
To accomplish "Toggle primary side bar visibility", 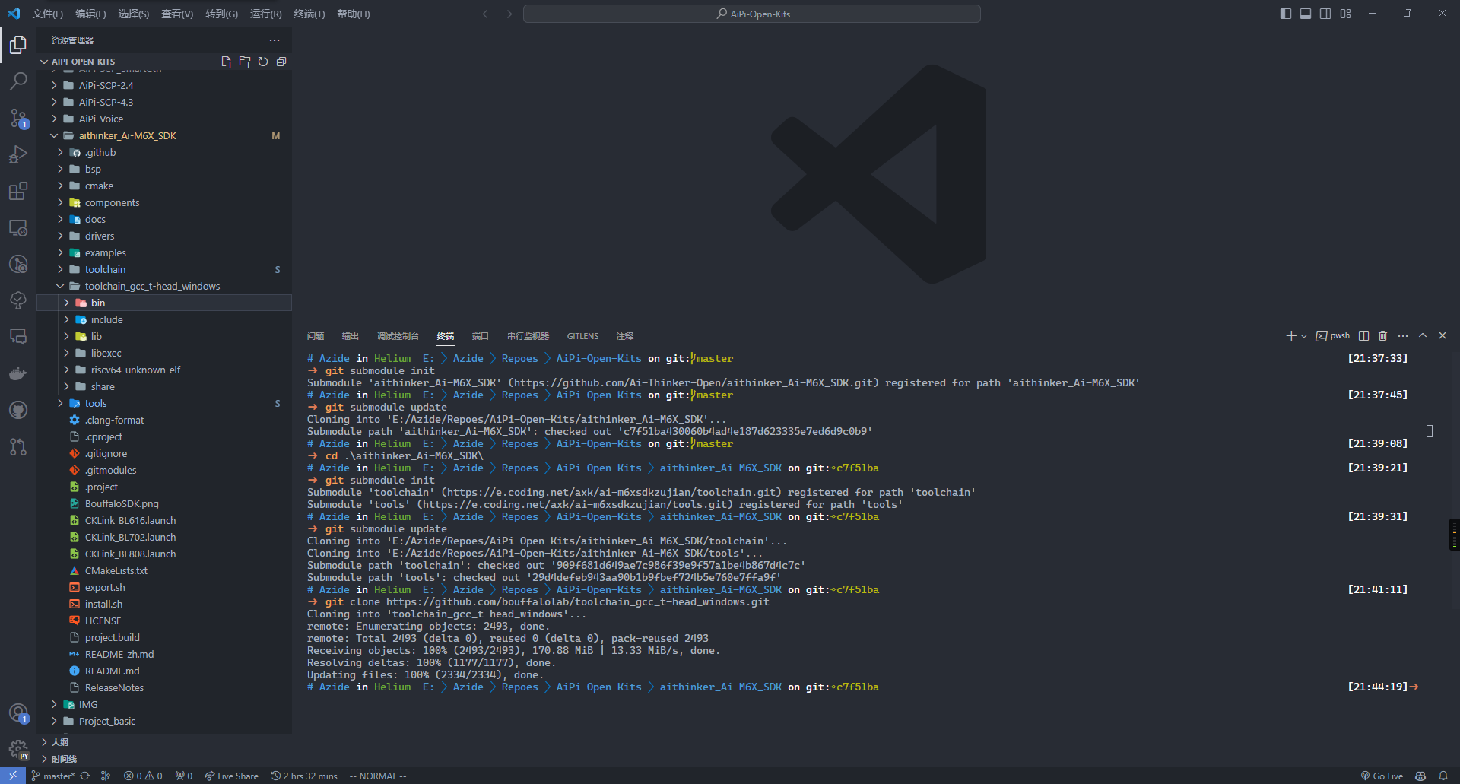I will pos(1286,14).
